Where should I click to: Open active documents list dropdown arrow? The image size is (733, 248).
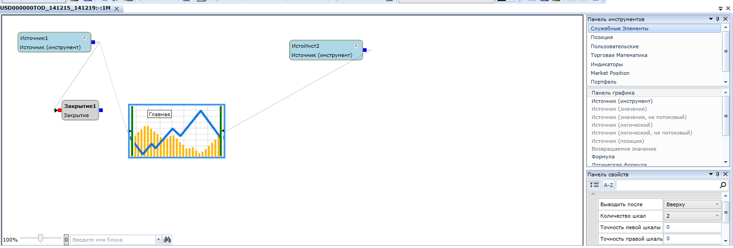coord(721,9)
